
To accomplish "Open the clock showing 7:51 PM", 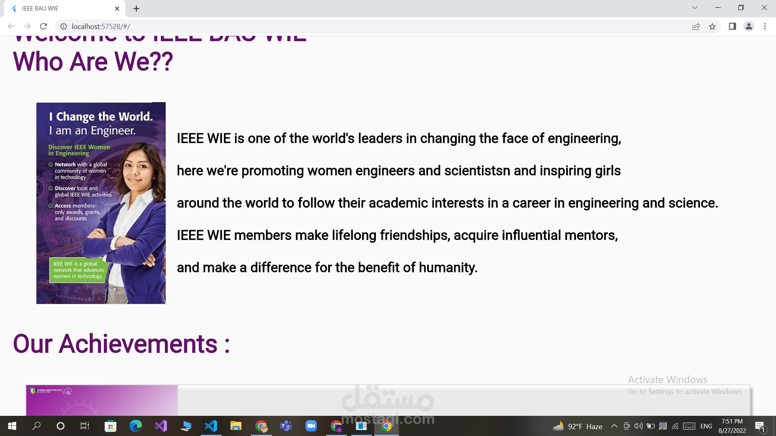I will [x=732, y=426].
